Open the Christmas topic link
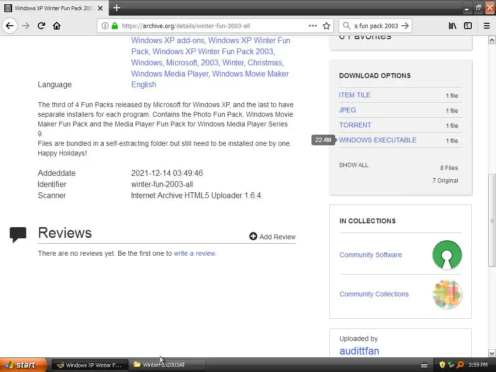 pyautogui.click(x=264, y=62)
